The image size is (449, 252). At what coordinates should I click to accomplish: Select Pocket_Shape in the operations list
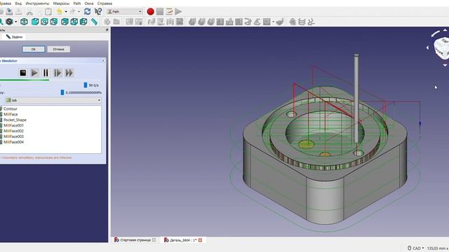click(x=15, y=120)
